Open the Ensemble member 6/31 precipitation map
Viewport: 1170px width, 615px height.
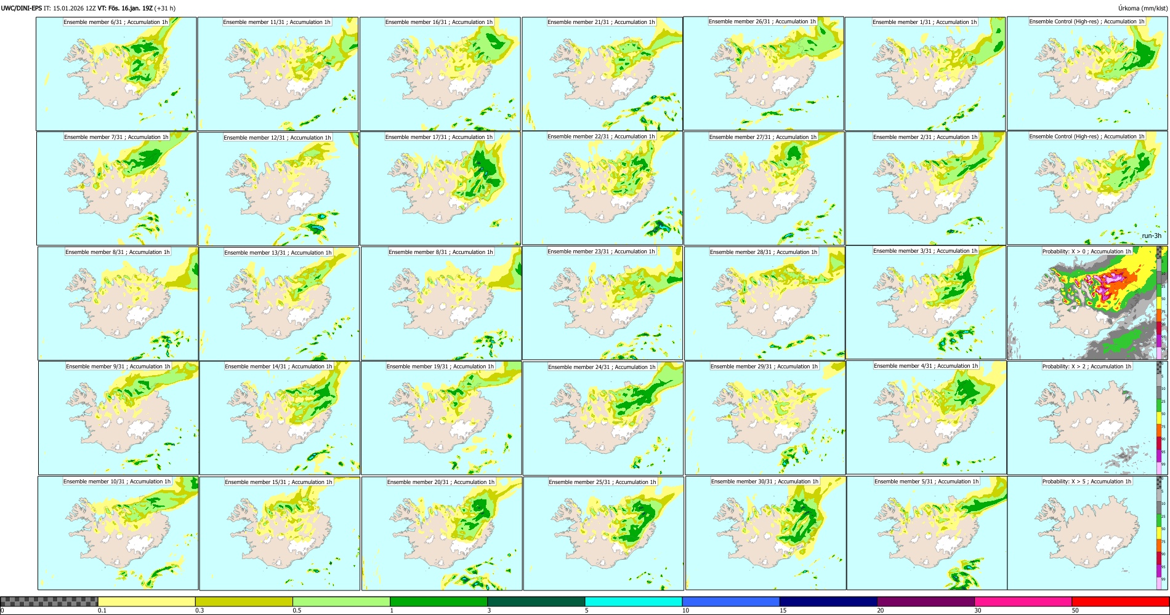[116, 74]
